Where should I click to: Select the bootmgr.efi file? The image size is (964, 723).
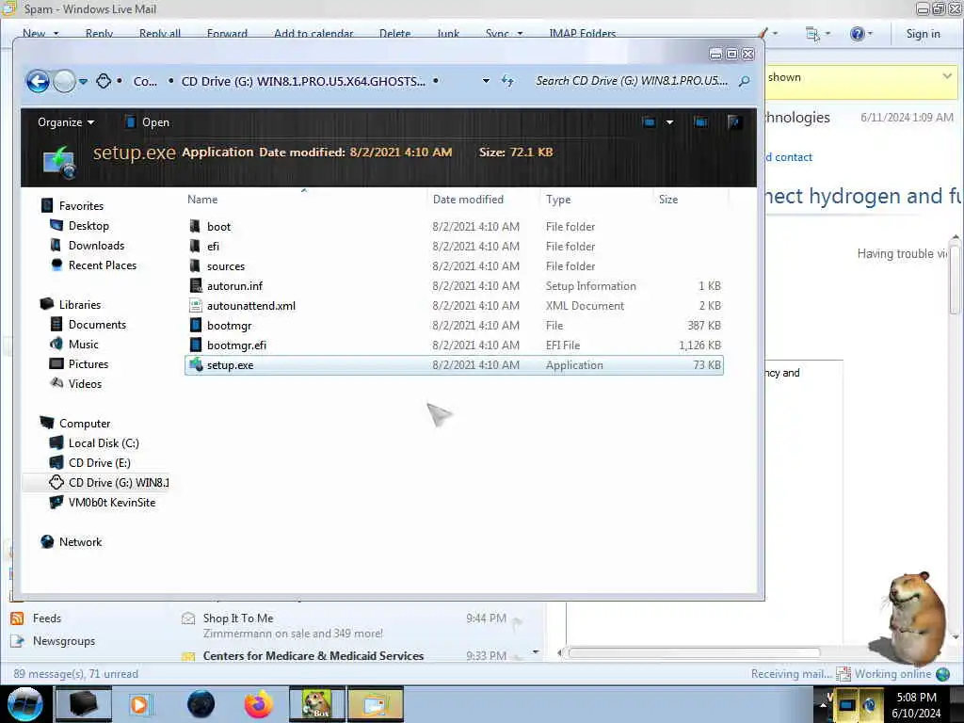click(x=454, y=345)
